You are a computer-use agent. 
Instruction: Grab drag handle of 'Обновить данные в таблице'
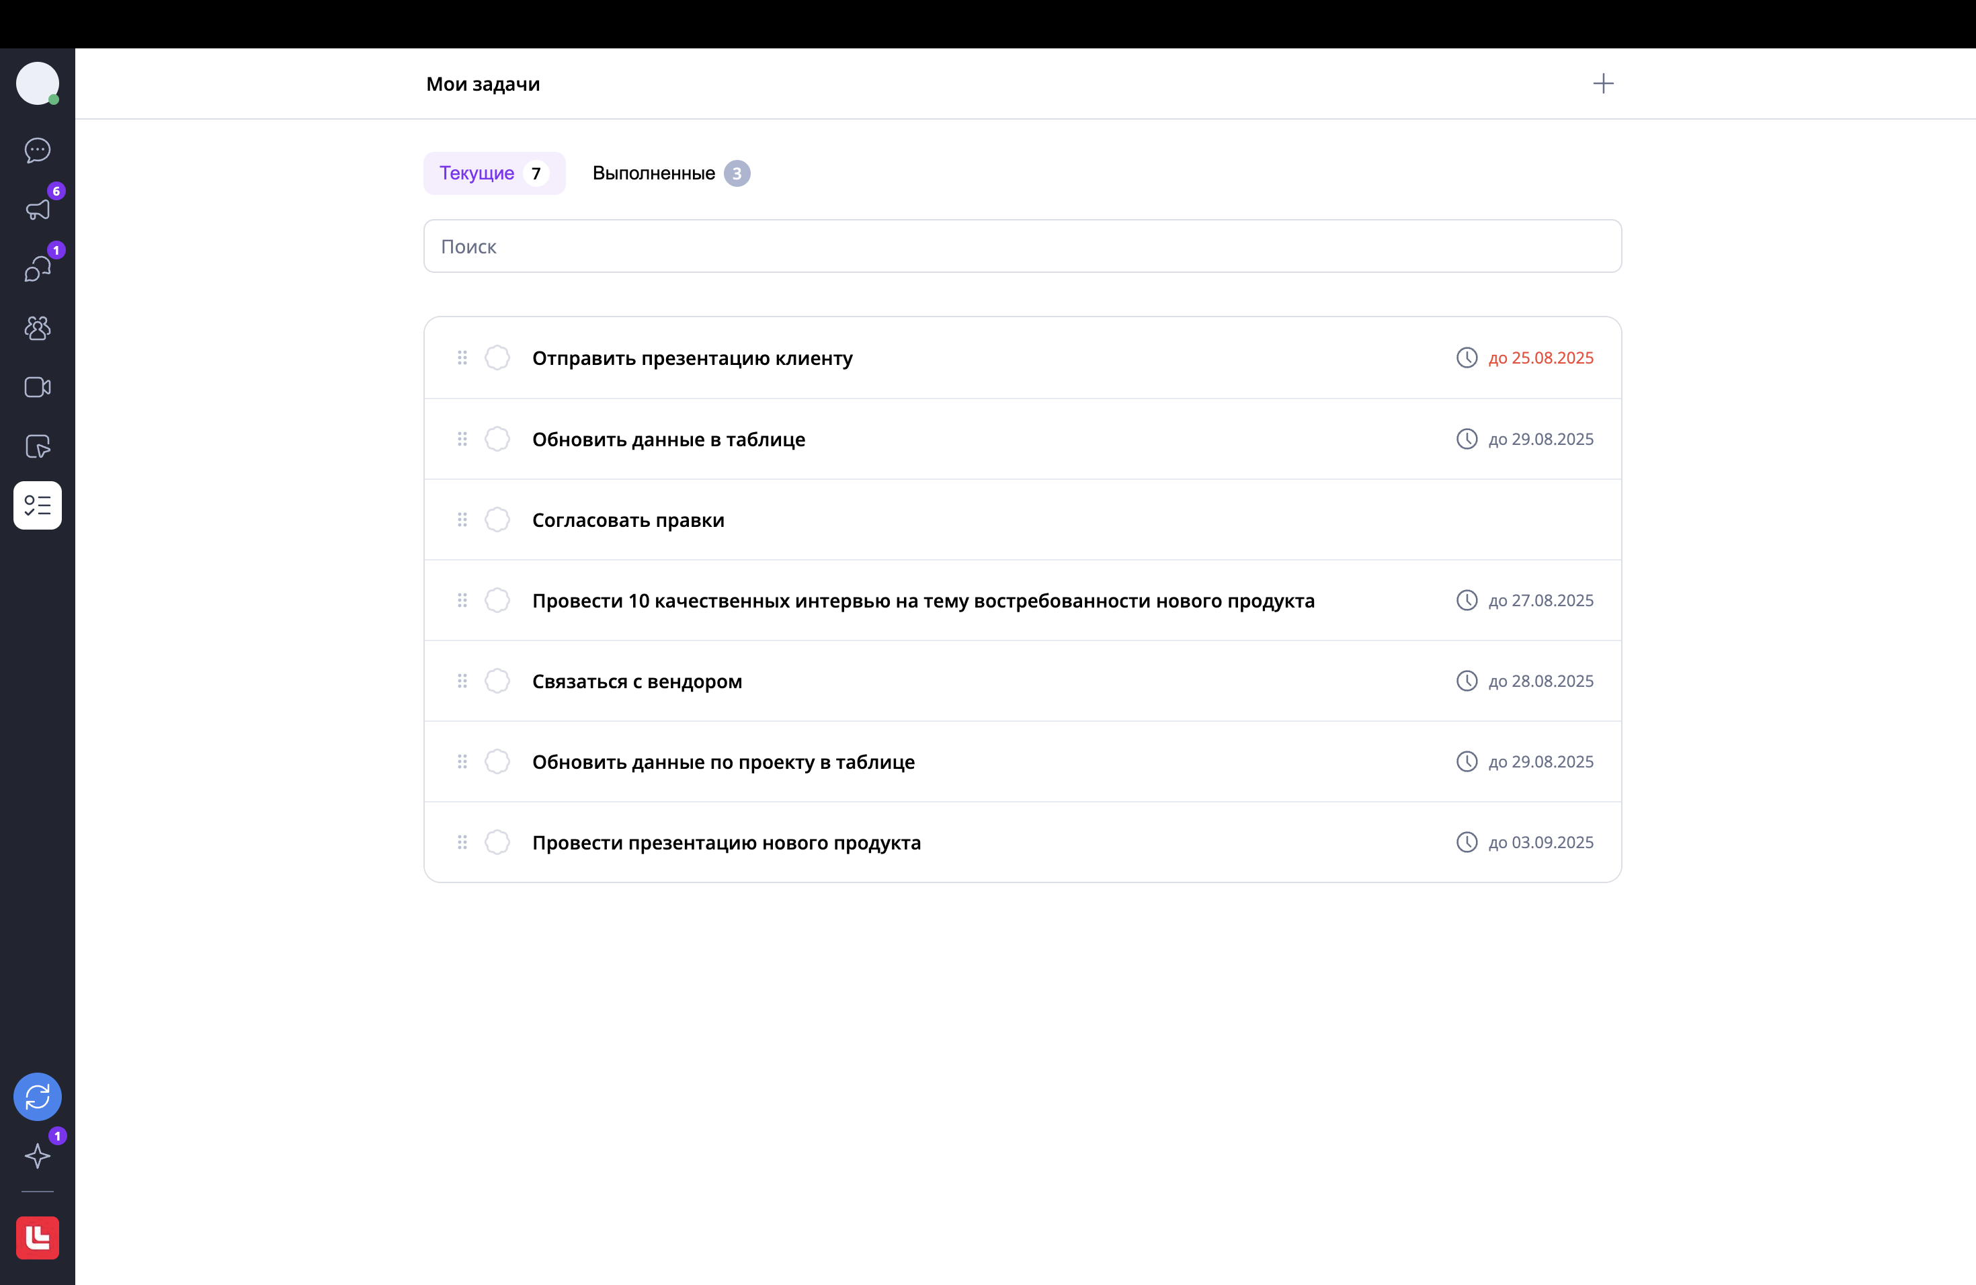click(x=462, y=439)
